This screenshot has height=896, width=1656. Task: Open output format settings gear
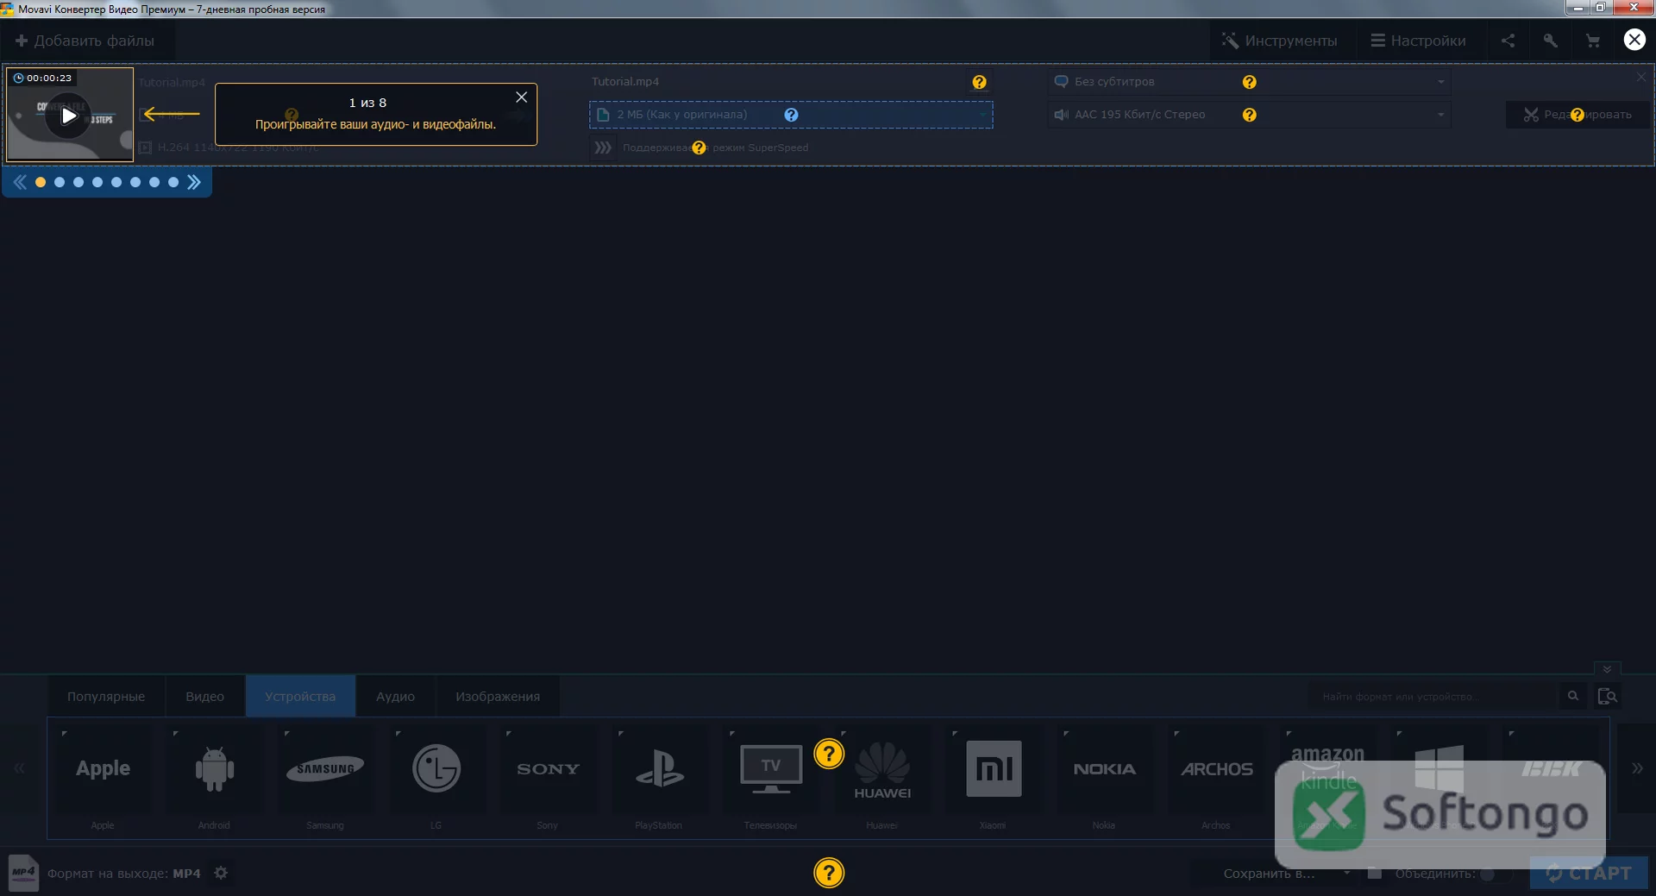point(221,873)
